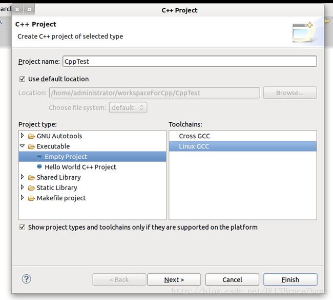The image size is (333, 300).
Task: Toggle Use default location checkbox
Action: pos(23,79)
